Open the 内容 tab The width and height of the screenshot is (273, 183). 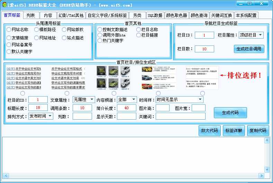[x=48, y=16]
